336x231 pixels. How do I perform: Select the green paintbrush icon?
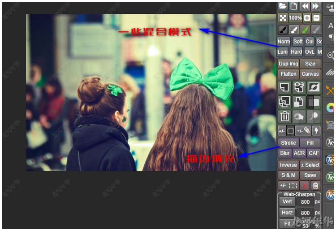(x=305, y=30)
